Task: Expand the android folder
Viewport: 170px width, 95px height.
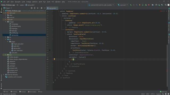Action: (6, 17)
